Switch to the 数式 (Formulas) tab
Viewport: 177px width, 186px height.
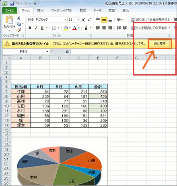(x=83, y=10)
